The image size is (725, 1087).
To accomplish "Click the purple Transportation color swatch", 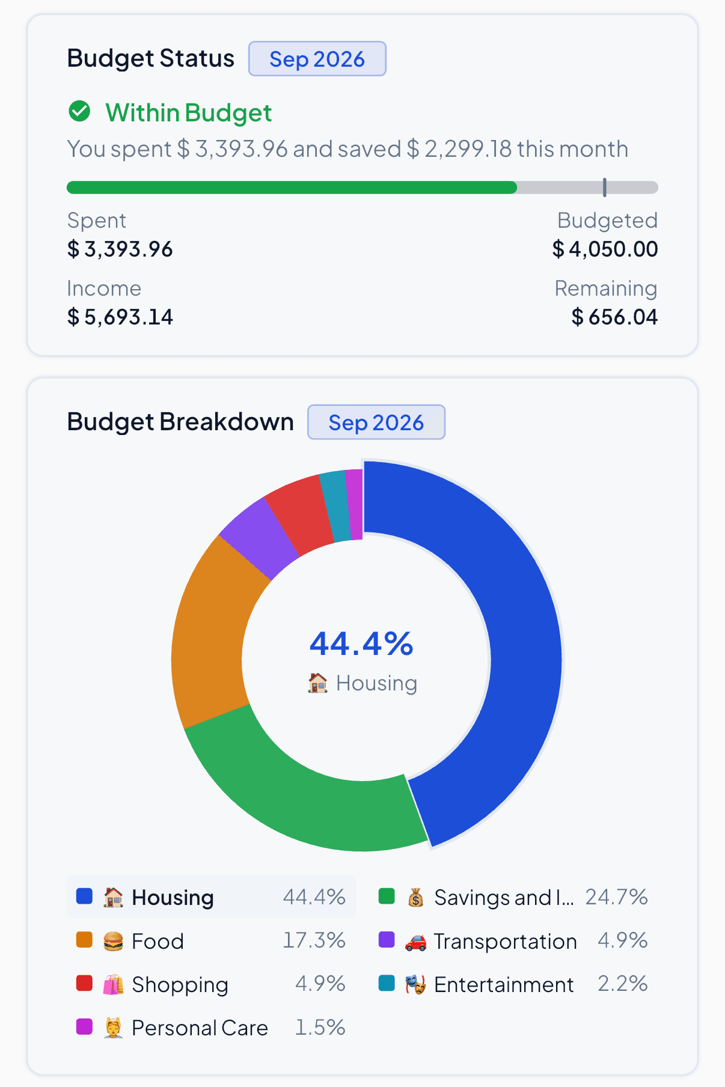I will point(387,940).
